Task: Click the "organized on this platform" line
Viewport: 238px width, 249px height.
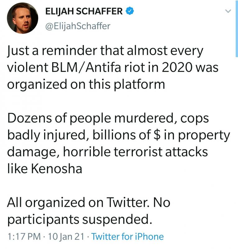Action: click(x=86, y=84)
